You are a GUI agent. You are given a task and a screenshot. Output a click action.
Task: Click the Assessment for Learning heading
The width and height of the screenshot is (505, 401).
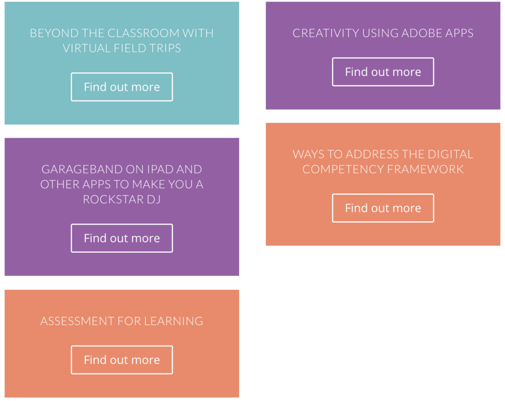click(x=122, y=321)
